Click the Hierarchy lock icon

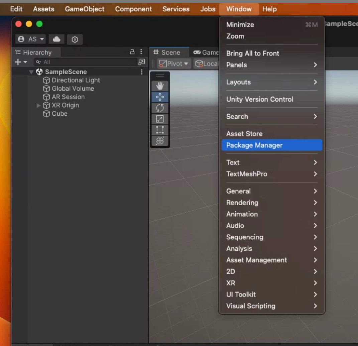132,52
